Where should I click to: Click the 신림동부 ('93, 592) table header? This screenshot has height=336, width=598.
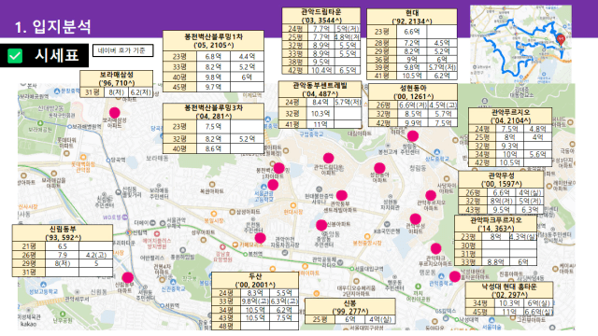coord(63,233)
